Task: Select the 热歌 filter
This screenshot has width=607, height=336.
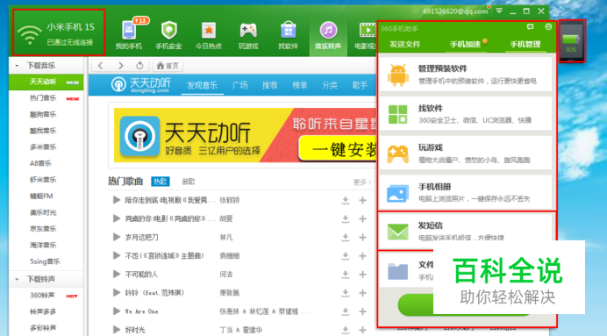Action: click(160, 182)
